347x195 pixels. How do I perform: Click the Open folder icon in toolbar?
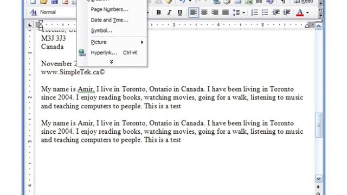43,2
